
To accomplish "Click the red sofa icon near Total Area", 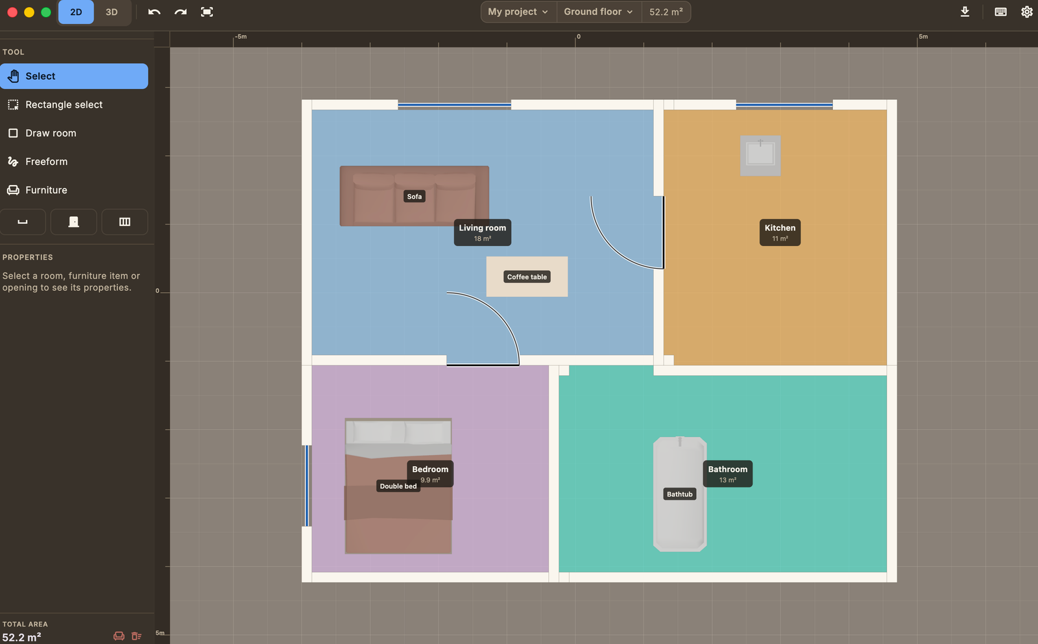I will 119,636.
